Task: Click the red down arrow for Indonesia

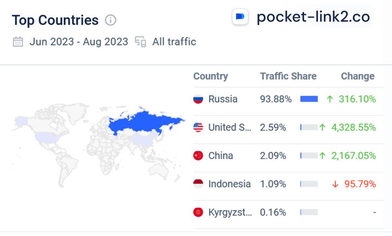Action: pos(335,184)
